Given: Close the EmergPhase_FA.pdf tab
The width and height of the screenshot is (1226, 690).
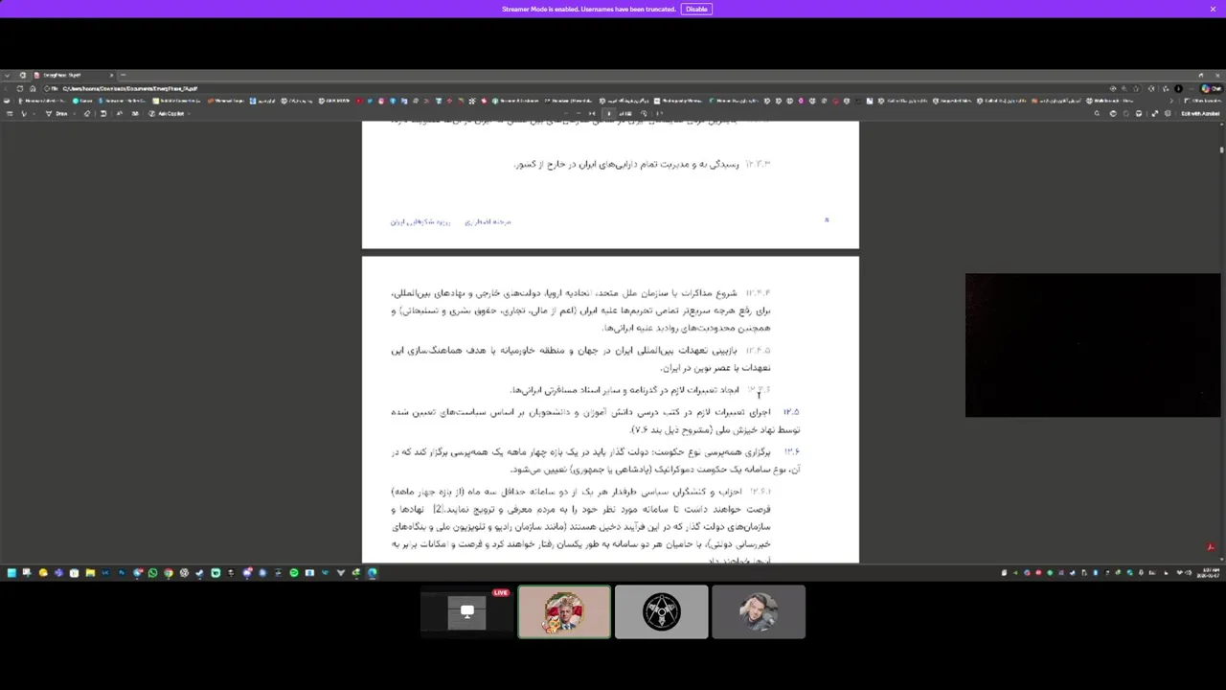Looking at the screenshot, I should [x=111, y=75].
